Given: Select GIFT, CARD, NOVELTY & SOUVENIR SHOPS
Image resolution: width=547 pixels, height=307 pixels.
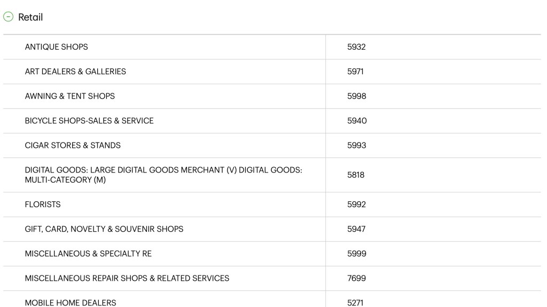Looking at the screenshot, I should [104, 229].
